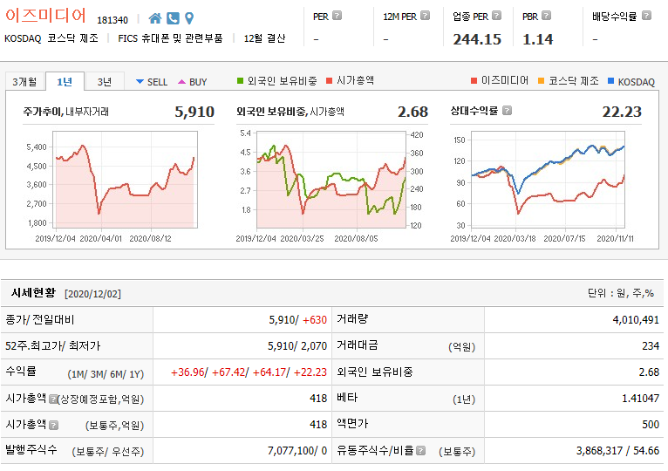Click 발행주식수 value 7,077,100/ 0

coord(297,451)
